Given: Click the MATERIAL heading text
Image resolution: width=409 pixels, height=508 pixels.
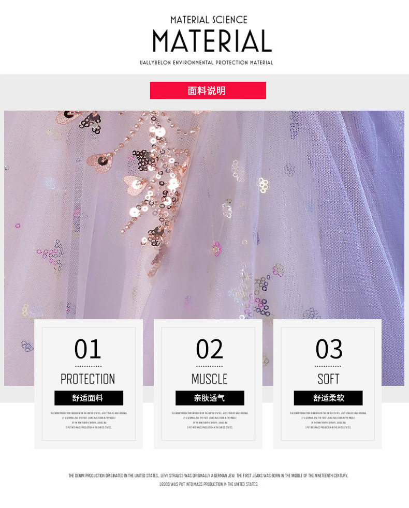Looking at the screenshot, I should click(212, 41).
